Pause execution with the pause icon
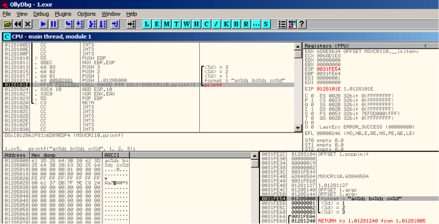 coord(53,24)
